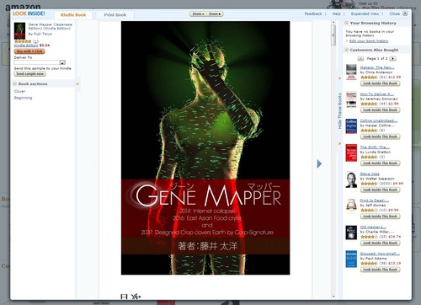421x305 pixels.
Task: Switch to the Kindle Book tab
Action: 73,15
